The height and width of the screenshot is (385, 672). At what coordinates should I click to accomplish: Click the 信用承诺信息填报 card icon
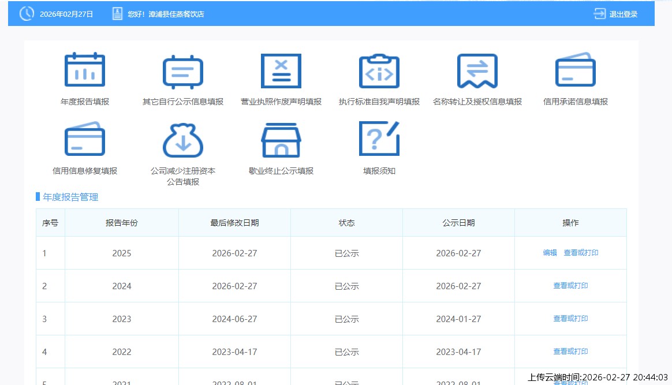point(576,70)
